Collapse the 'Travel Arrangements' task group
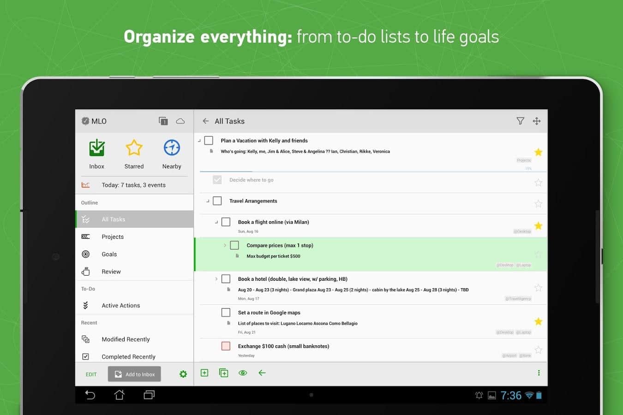This screenshot has width=623, height=415. [208, 201]
